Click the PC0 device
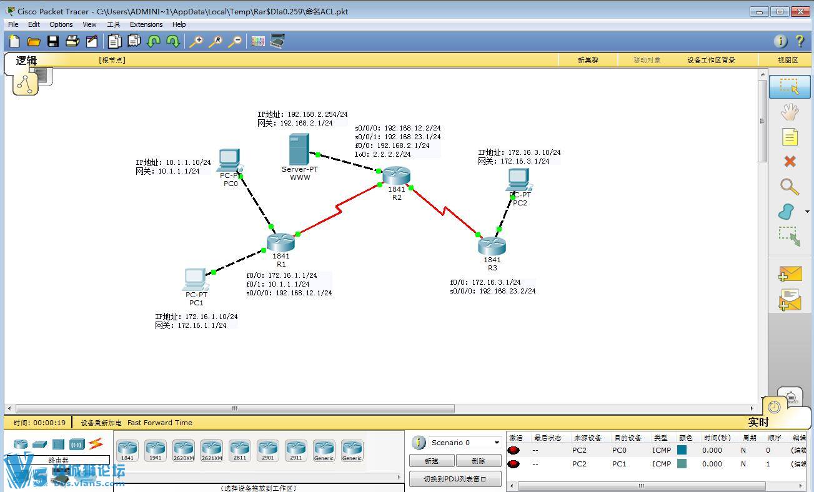This screenshot has width=814, height=492. click(229, 160)
